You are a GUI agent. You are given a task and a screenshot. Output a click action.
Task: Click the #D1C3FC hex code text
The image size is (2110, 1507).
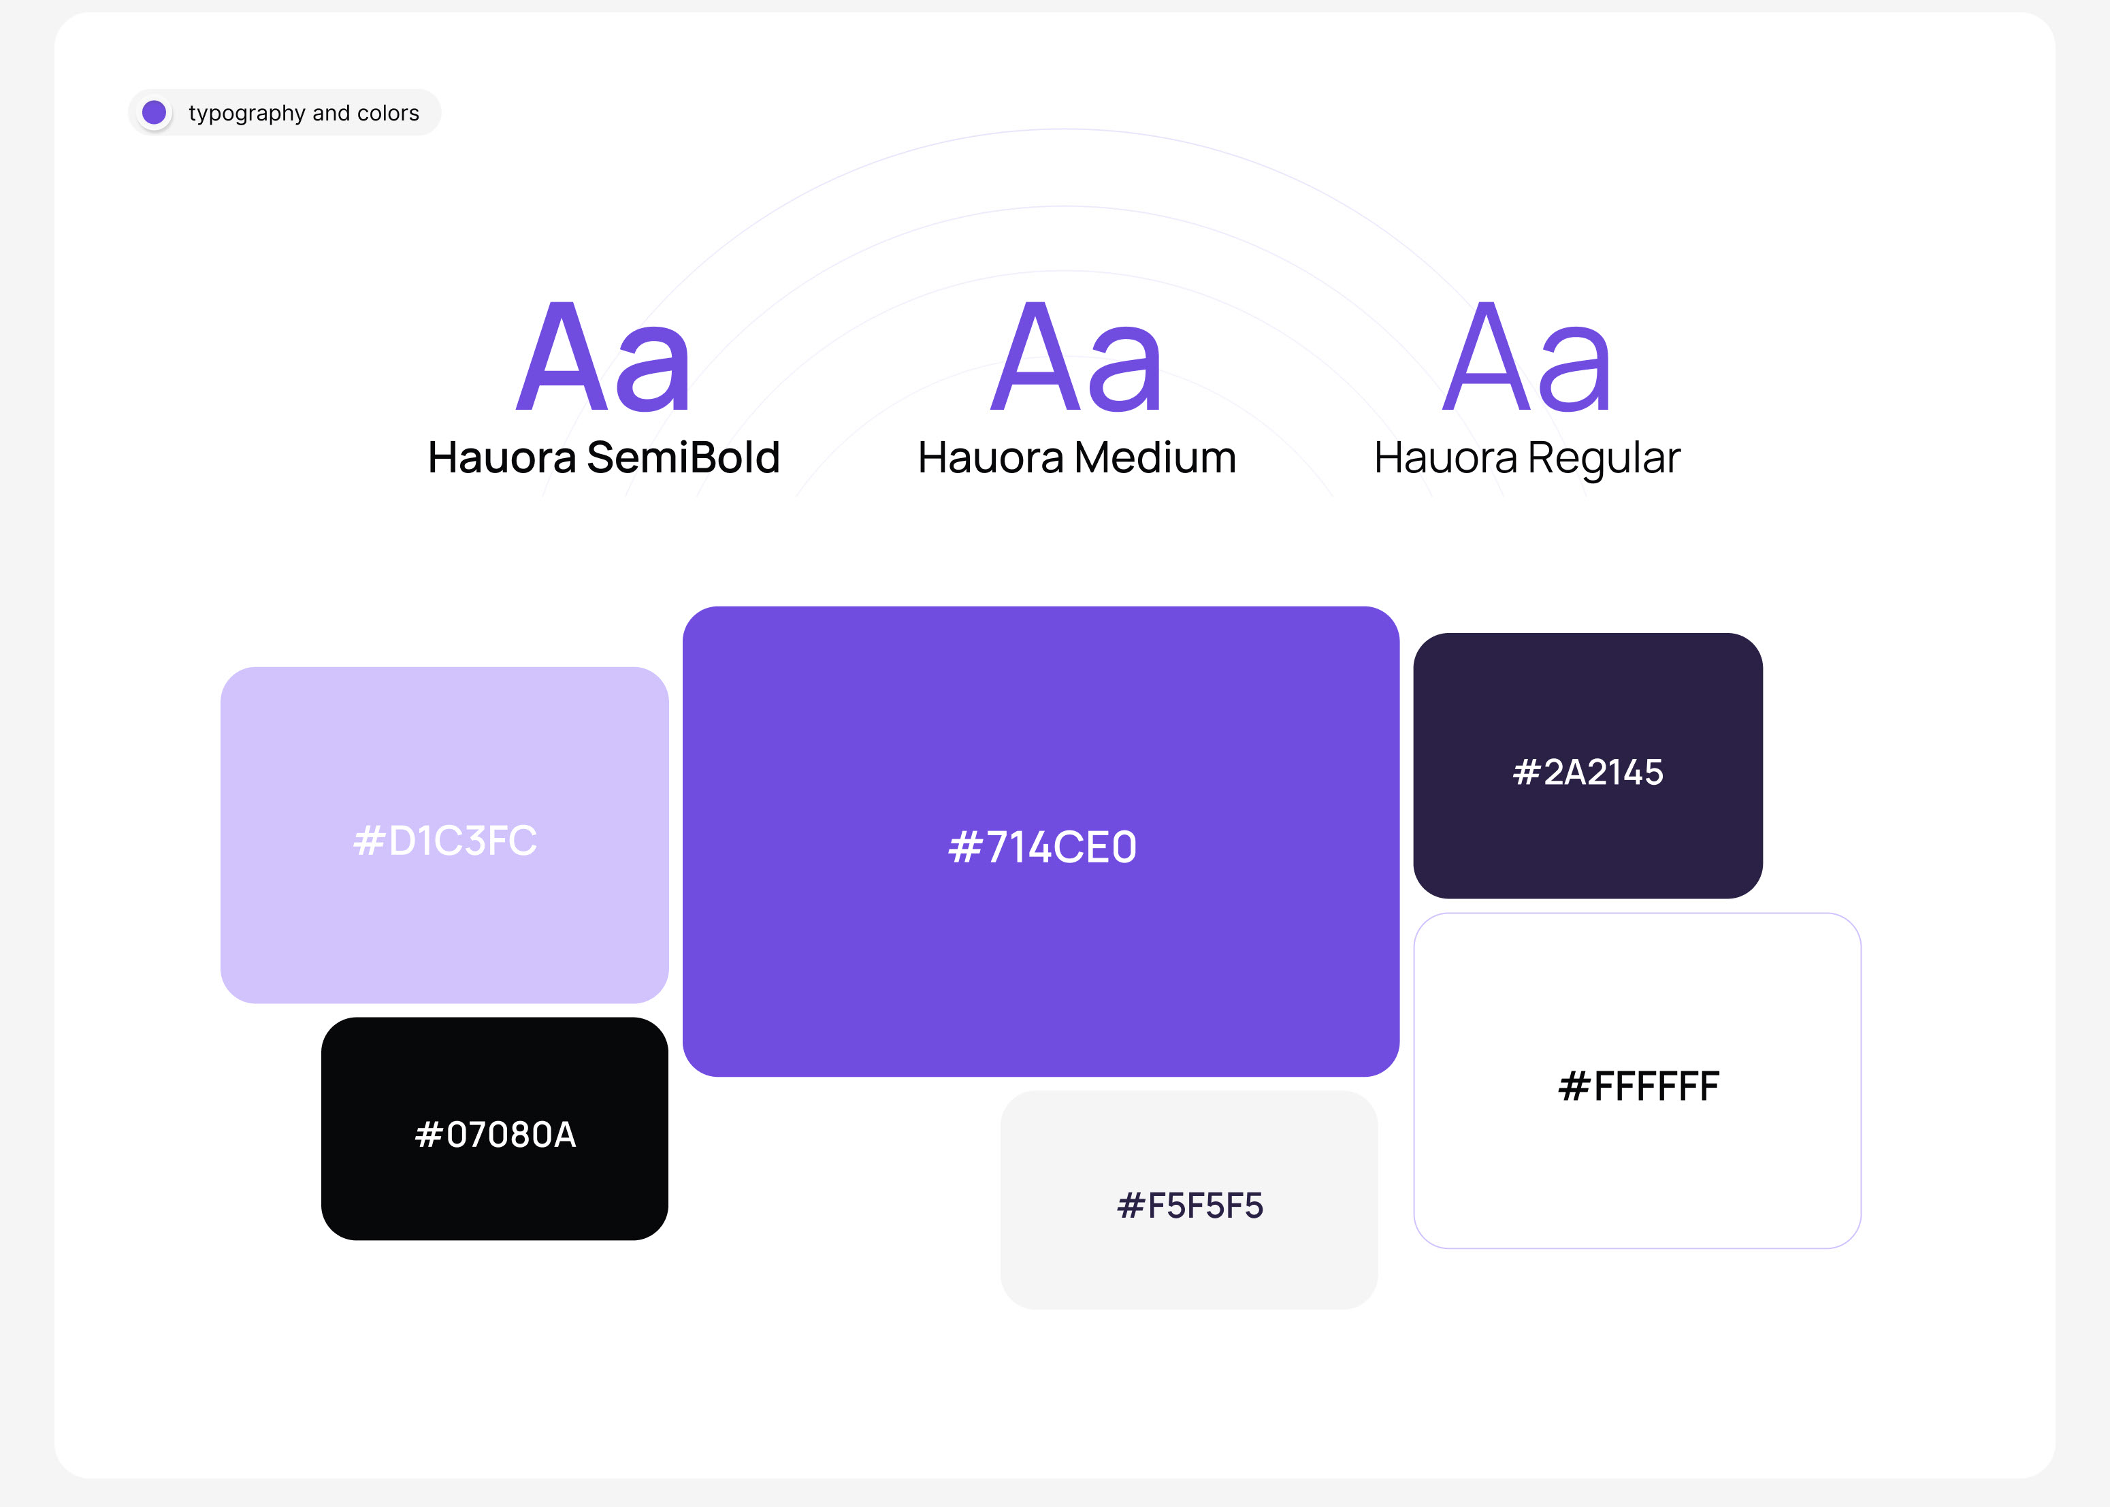pyautogui.click(x=444, y=841)
